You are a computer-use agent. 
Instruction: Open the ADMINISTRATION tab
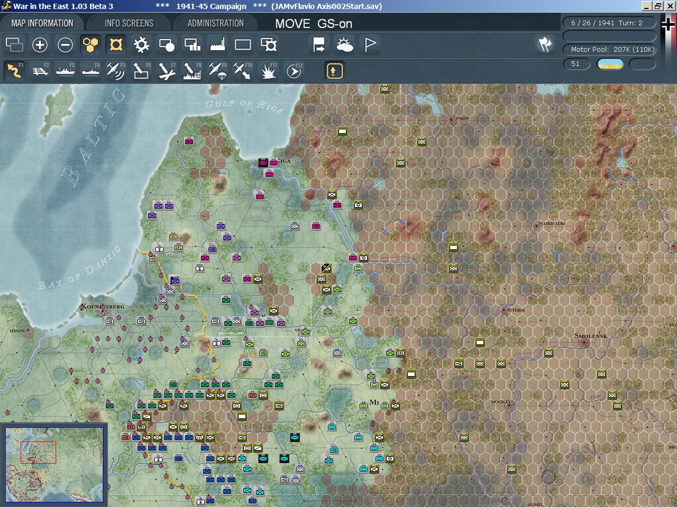215,23
